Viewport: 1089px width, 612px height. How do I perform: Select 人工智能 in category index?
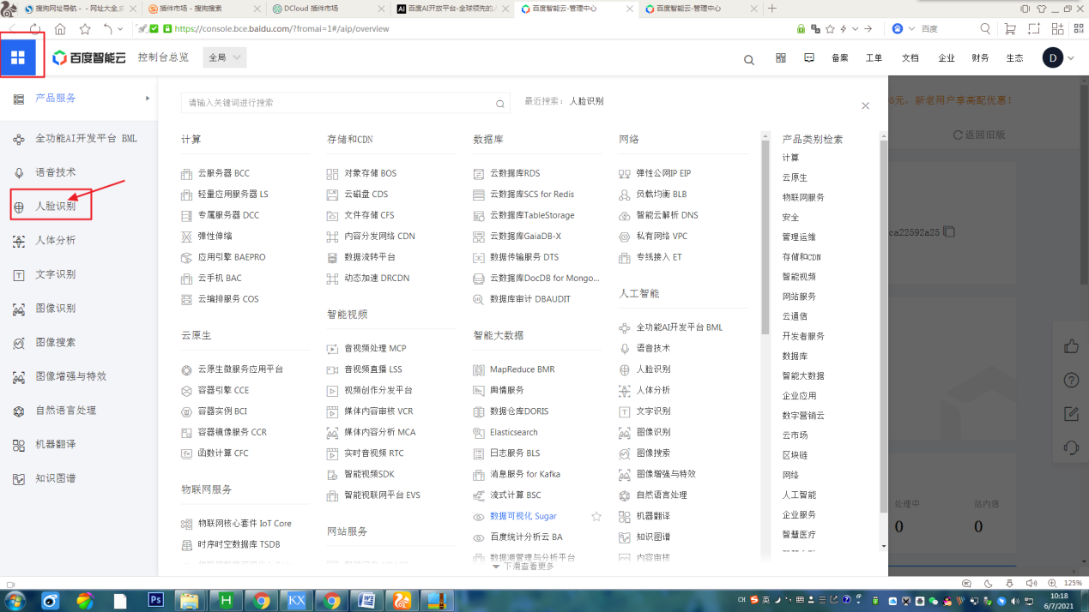(799, 495)
